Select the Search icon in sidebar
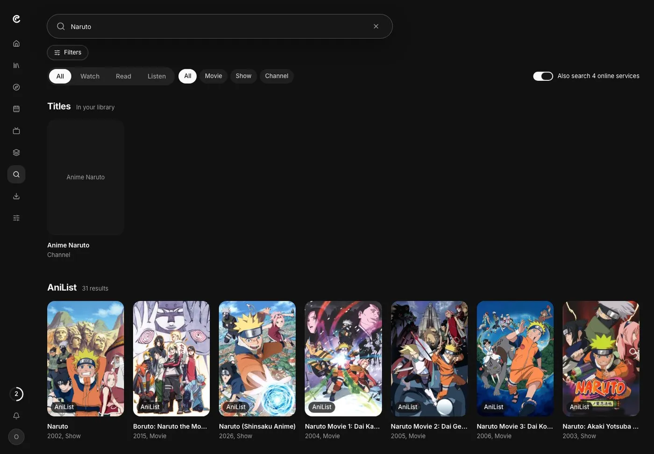Screen dimensions: 654x454 [x=16, y=174]
